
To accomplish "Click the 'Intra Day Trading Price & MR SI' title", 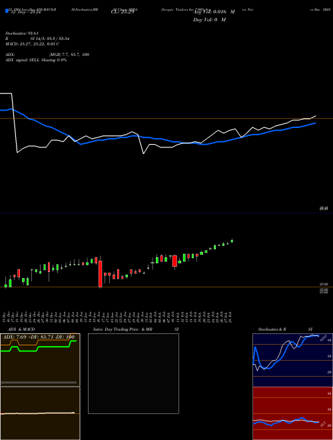I will (x=136, y=329).
